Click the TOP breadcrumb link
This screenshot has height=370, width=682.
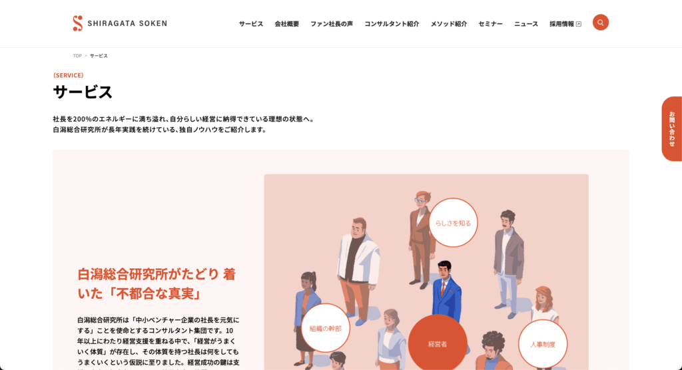tap(77, 56)
